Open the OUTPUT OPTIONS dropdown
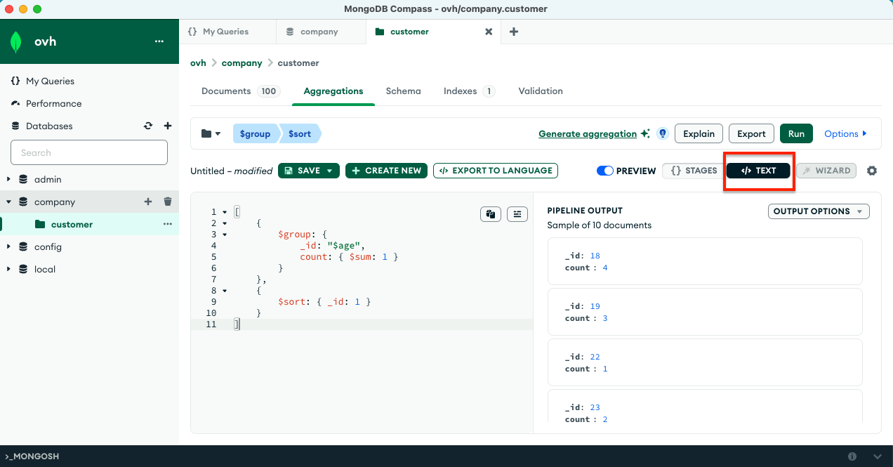 [818, 211]
